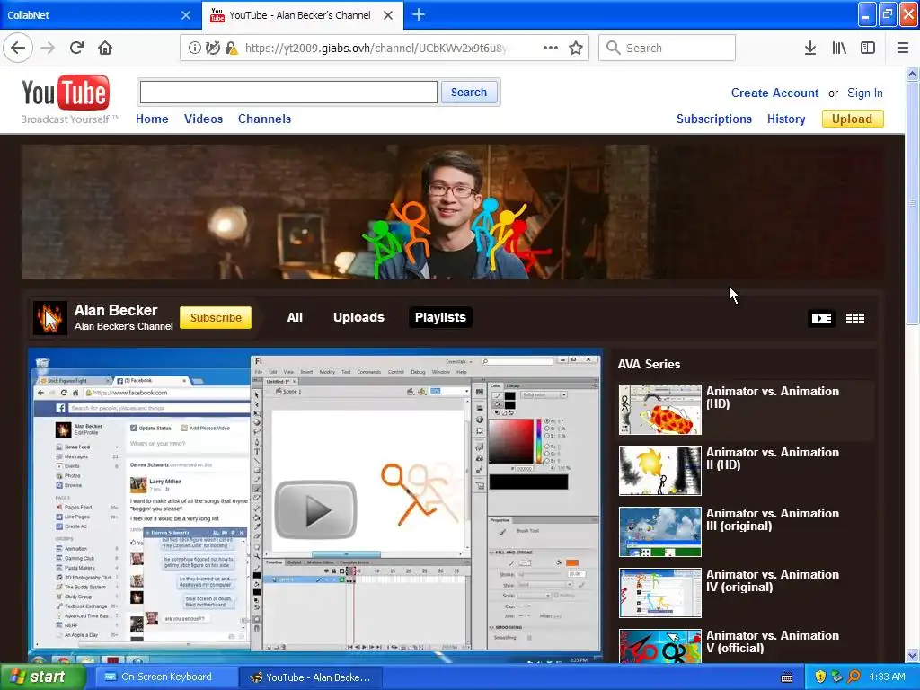Image resolution: width=920 pixels, height=690 pixels.
Task: Click the tracking protection shield icon
Action: tap(212, 49)
